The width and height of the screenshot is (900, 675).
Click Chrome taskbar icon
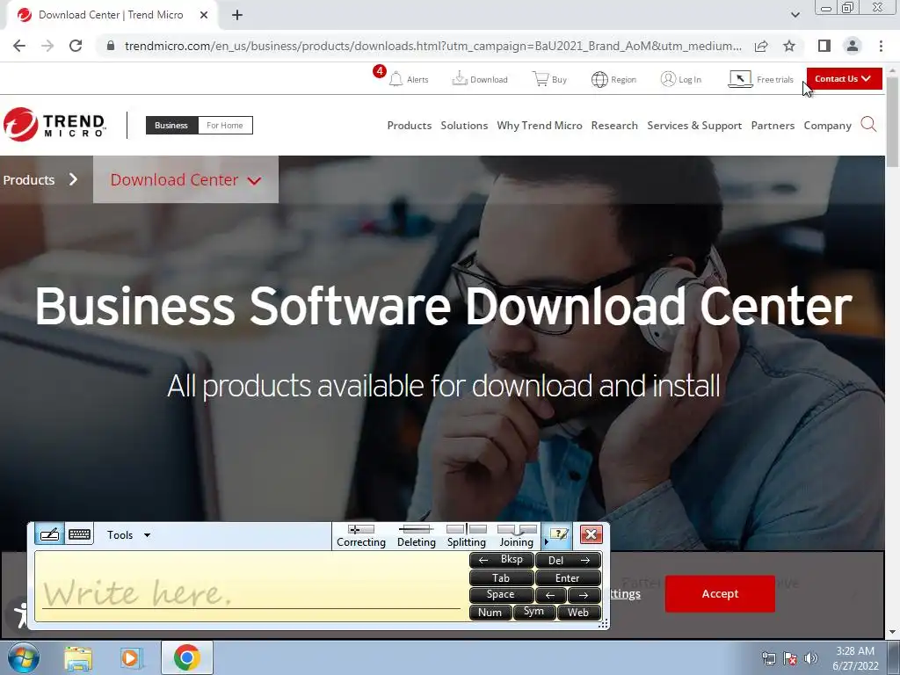pyautogui.click(x=186, y=657)
